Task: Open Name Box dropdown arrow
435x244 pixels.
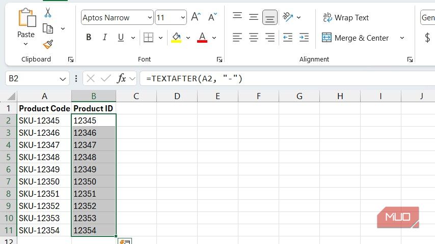Action: (63, 79)
